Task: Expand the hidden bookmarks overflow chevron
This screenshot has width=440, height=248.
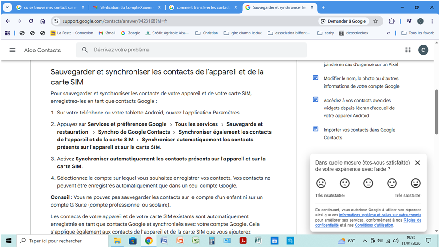Action: [388, 33]
